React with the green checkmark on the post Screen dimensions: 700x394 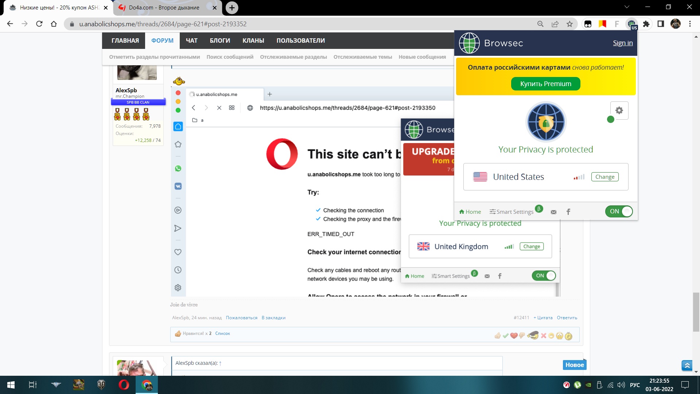pyautogui.click(x=506, y=336)
